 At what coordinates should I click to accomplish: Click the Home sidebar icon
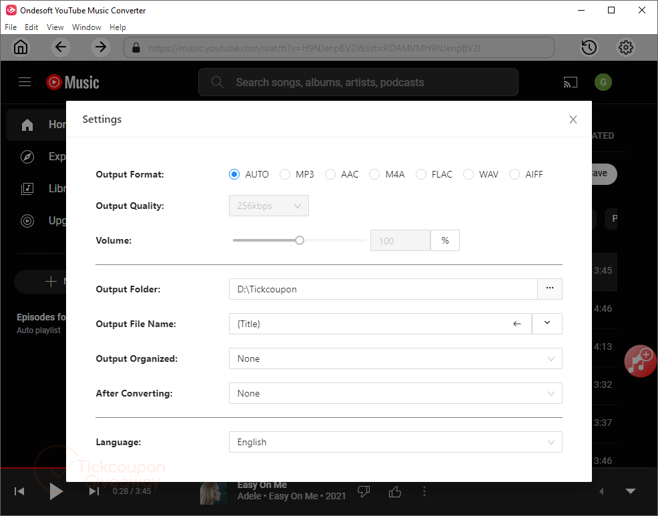(x=27, y=125)
